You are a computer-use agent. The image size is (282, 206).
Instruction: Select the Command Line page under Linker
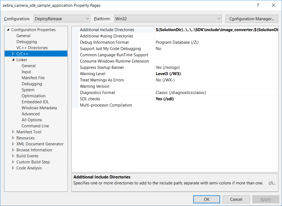(35, 126)
